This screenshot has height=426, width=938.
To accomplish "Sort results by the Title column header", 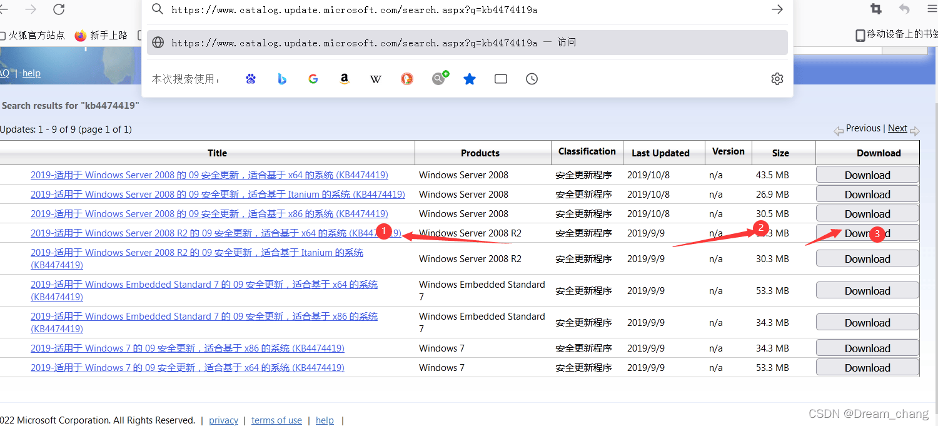I will click(x=217, y=153).
